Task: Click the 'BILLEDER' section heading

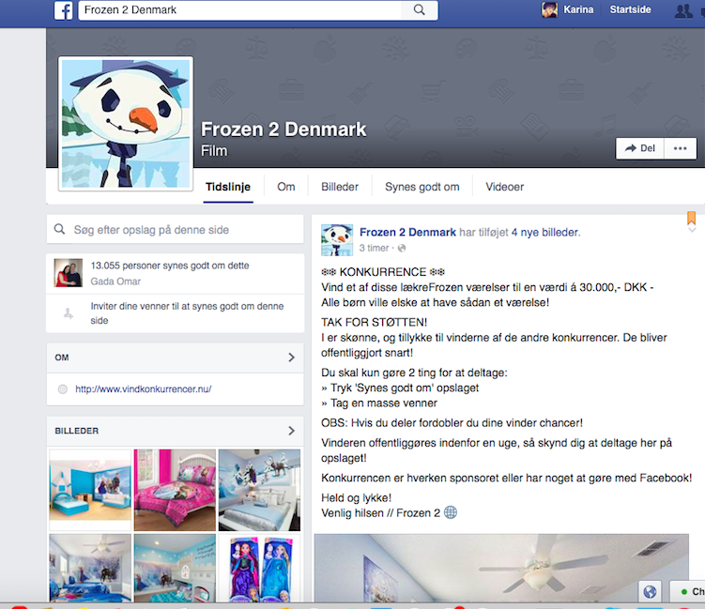Action: click(x=76, y=431)
